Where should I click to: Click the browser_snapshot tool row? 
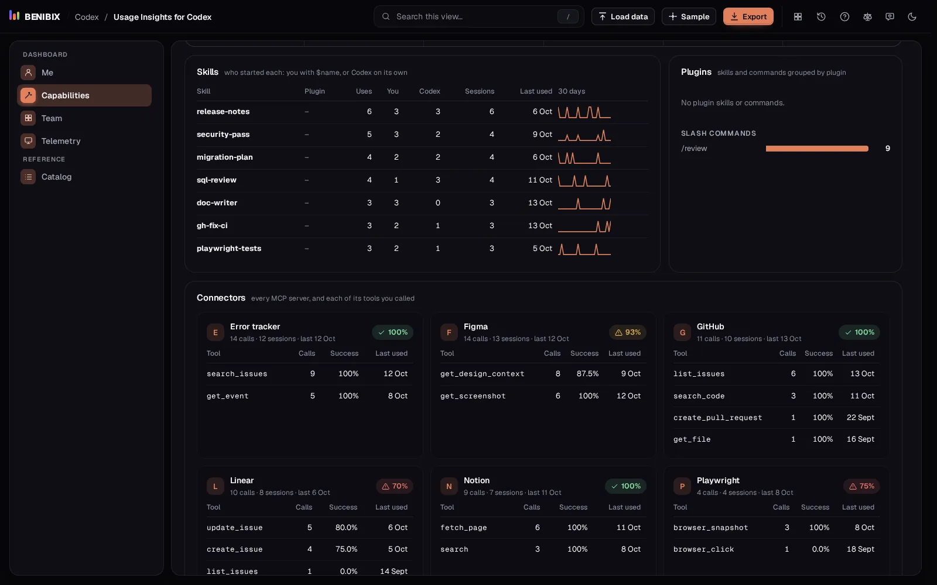777,528
